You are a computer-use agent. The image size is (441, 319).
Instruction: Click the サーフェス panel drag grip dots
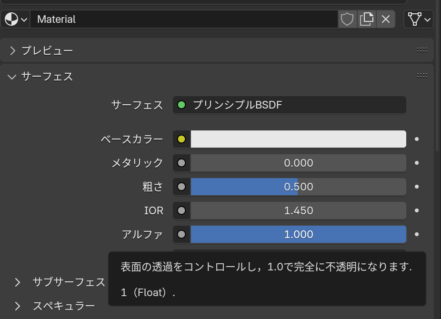tap(422, 76)
